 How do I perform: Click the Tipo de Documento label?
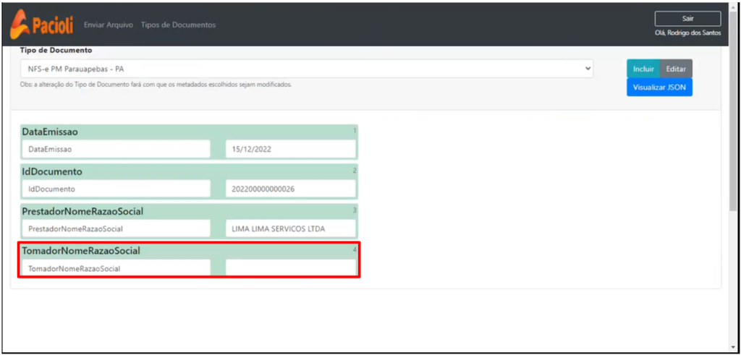click(x=56, y=50)
